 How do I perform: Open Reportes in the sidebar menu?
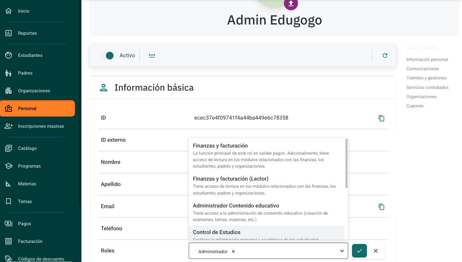[37, 33]
